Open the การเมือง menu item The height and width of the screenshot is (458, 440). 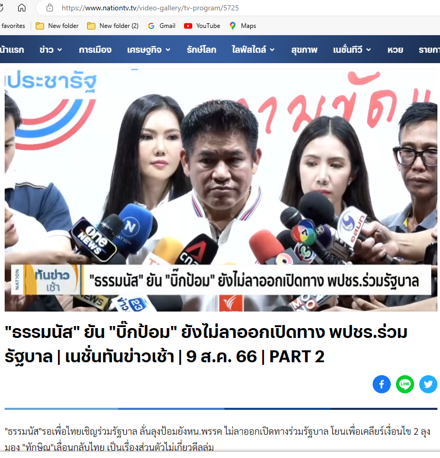tap(95, 50)
